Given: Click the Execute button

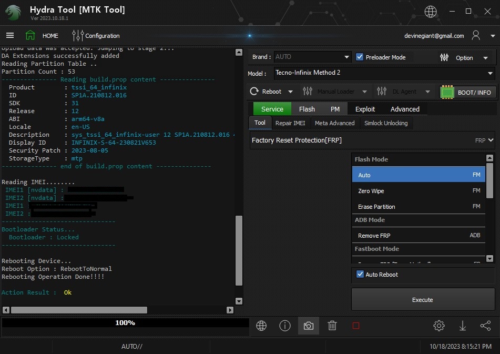Looking at the screenshot, I should click(x=423, y=299).
